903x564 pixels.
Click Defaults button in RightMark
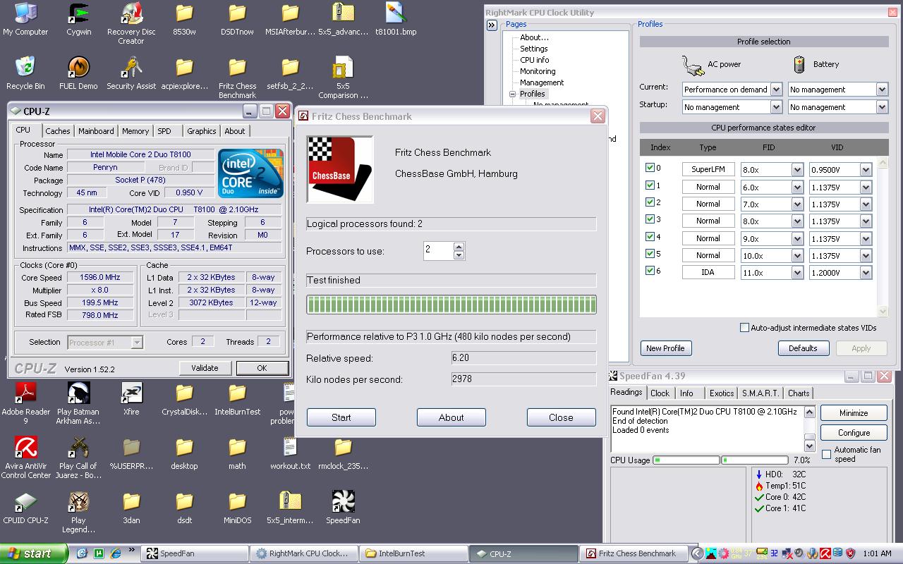click(803, 348)
